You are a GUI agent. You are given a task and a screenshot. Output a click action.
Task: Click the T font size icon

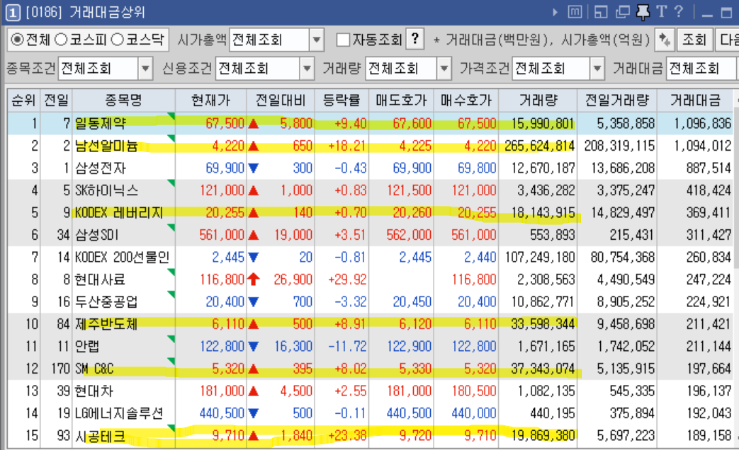click(661, 12)
